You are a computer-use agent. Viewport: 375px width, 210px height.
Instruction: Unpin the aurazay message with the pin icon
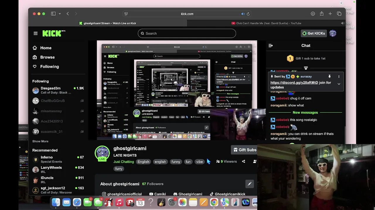tap(330, 76)
